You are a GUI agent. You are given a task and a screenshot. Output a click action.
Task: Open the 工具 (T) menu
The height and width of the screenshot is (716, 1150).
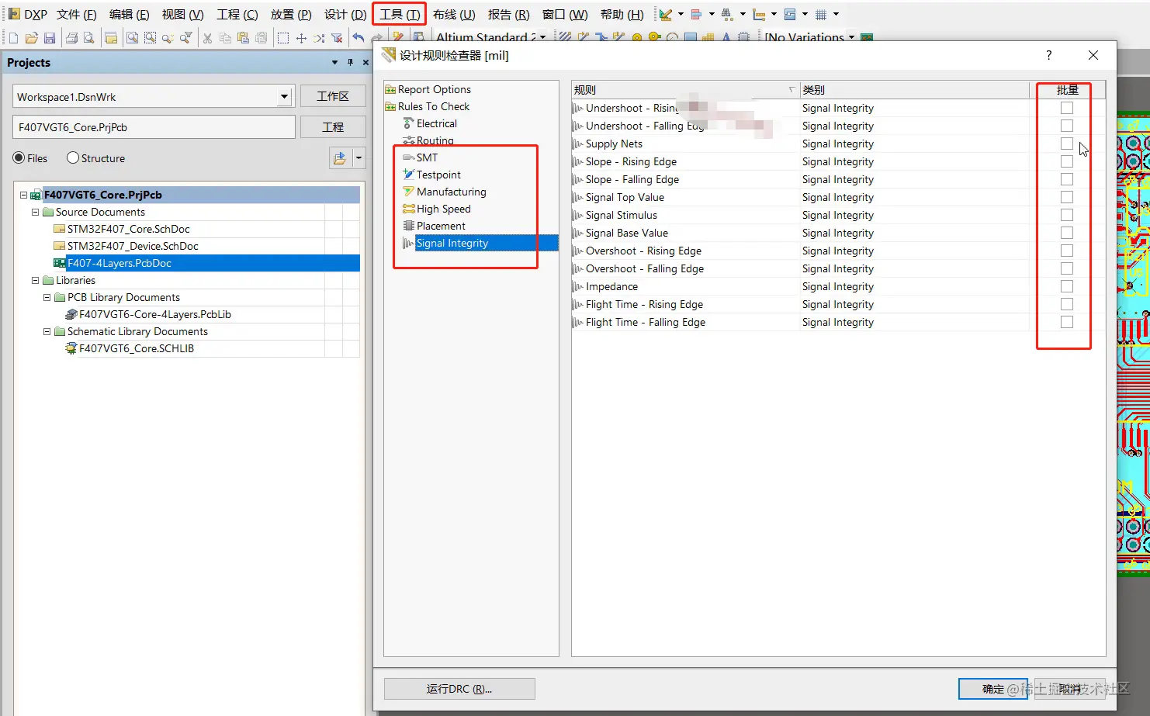(400, 14)
